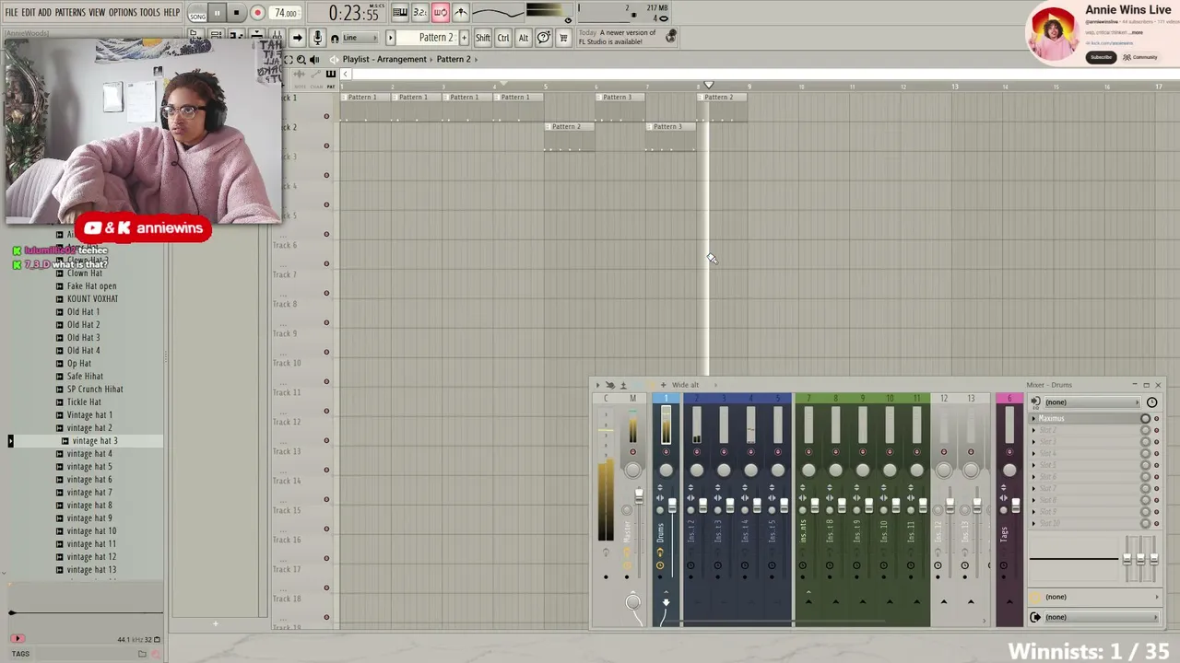Toggle the highlighted loop recording button
This screenshot has height=663, width=1180.
440,13
